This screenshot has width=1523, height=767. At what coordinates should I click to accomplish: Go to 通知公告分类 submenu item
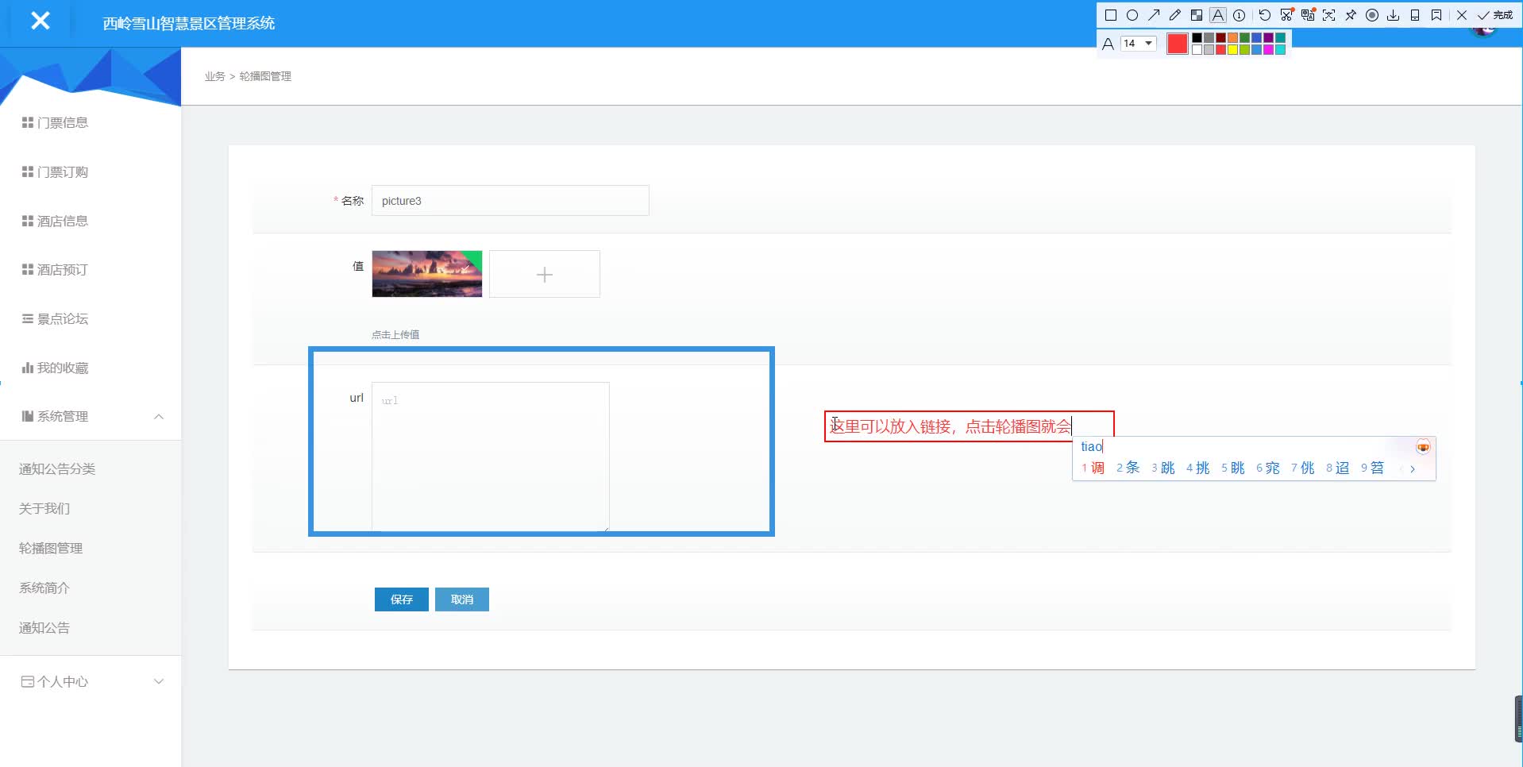[57, 469]
